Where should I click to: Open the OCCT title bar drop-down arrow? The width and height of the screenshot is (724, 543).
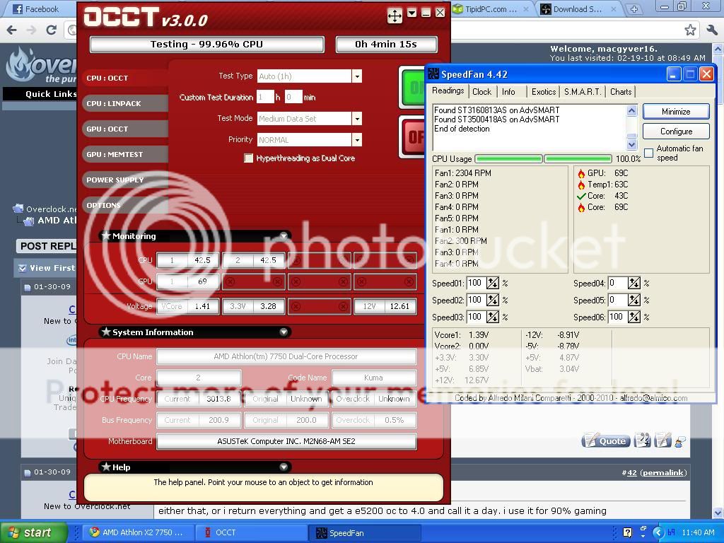click(x=411, y=13)
